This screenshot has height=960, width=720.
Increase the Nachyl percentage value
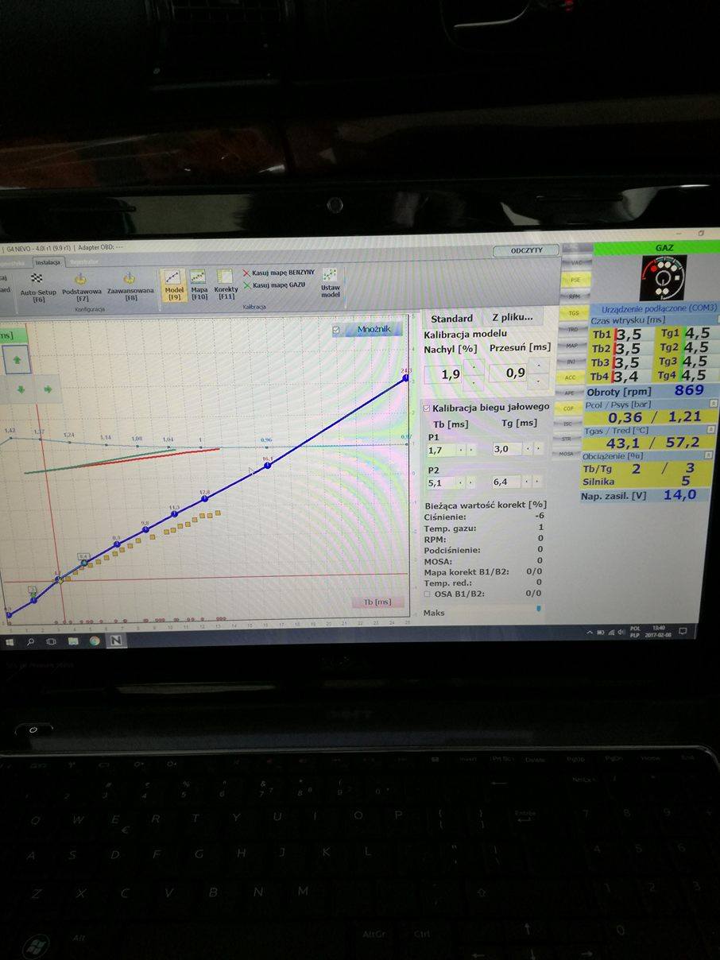tap(473, 366)
